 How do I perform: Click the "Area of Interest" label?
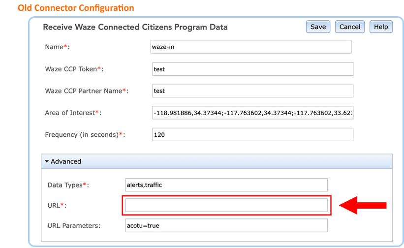click(x=70, y=113)
